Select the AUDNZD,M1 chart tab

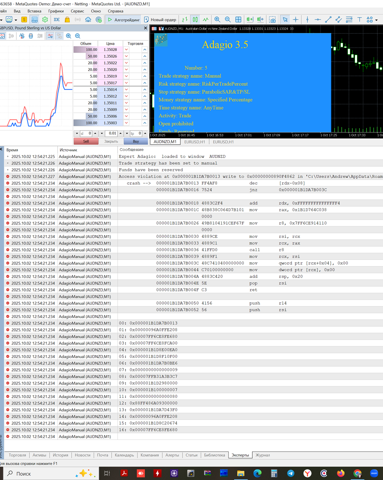165,142
